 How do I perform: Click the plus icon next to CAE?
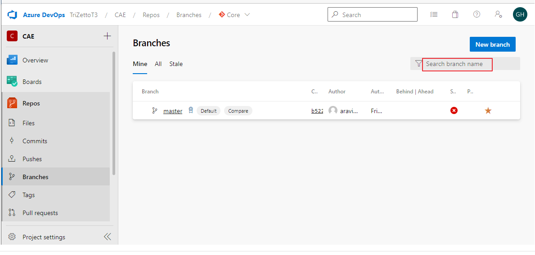click(107, 36)
